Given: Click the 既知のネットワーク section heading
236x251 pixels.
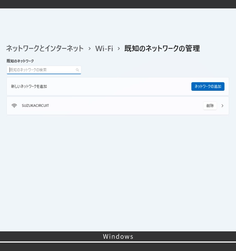Looking at the screenshot, I should point(20,61).
